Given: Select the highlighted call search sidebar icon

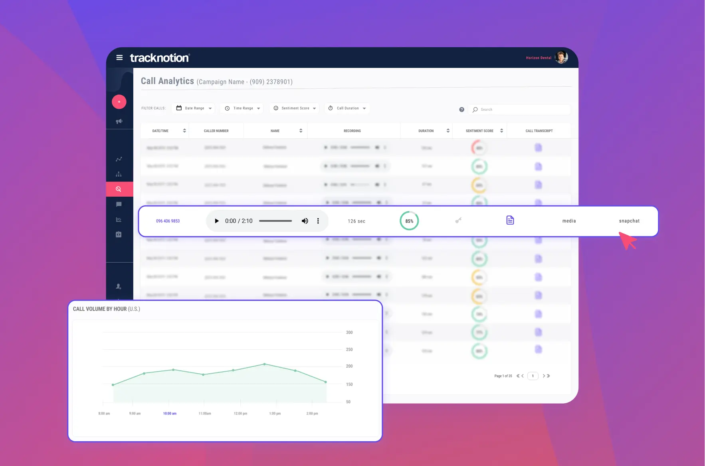Looking at the screenshot, I should tap(119, 189).
